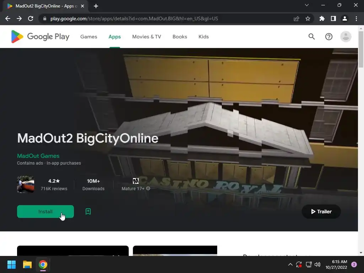Screen dimensions: 364x273
Task: Toggle Chrome side panel
Action: pos(333,18)
